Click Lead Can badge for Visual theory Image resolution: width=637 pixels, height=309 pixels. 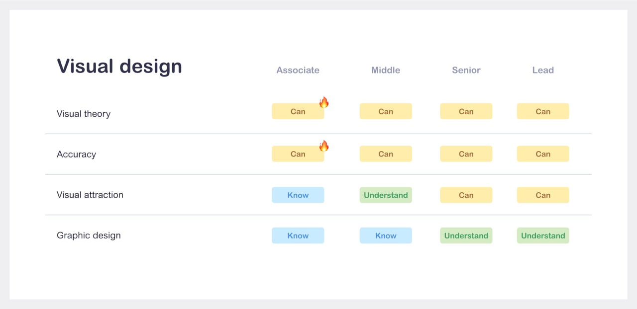coord(542,111)
